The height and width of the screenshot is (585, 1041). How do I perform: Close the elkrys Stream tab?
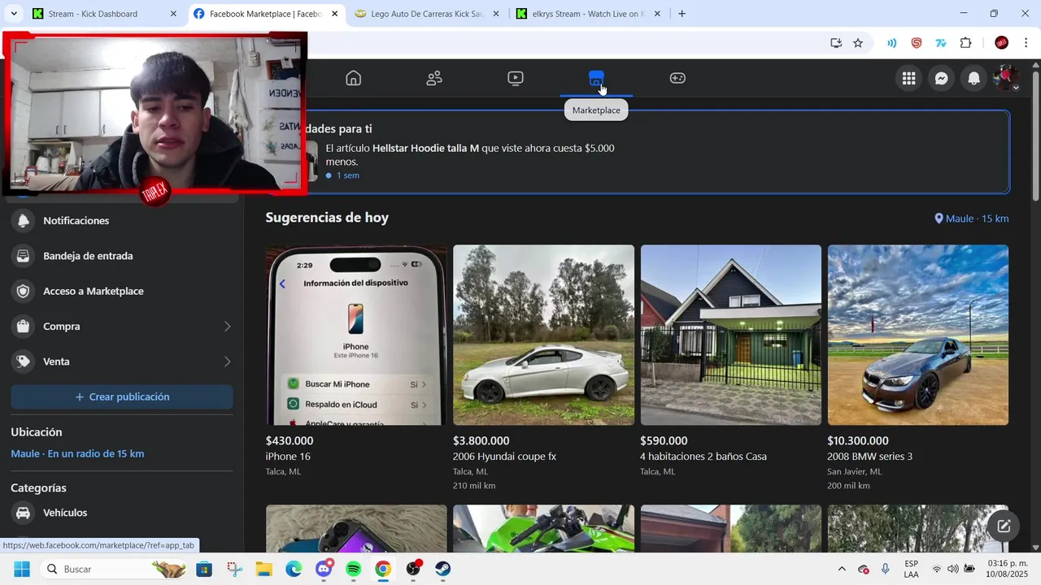coord(657,14)
